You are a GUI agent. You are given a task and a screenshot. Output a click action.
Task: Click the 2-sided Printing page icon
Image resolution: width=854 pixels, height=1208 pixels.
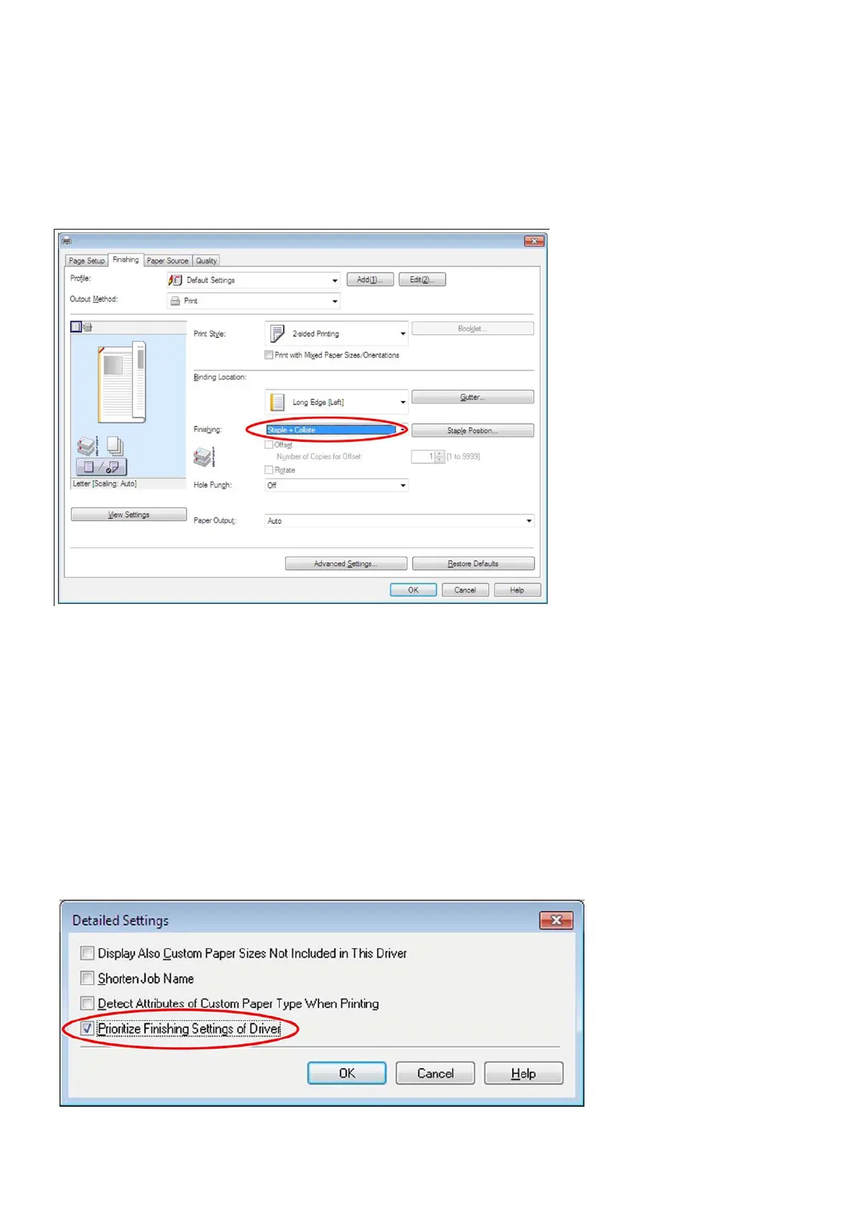click(277, 334)
